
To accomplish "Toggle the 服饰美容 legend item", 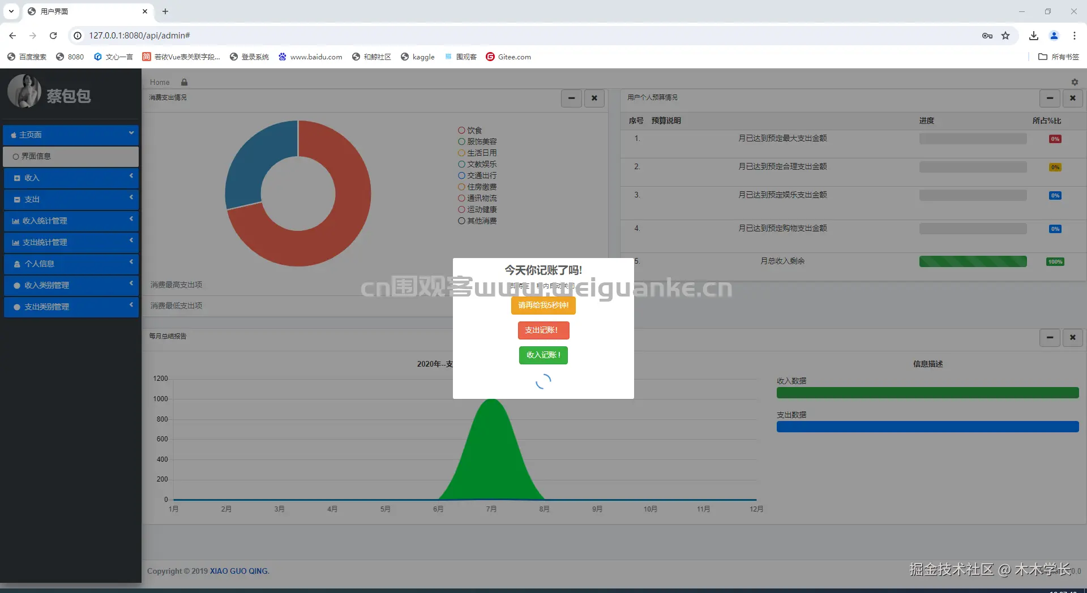I will pyautogui.click(x=477, y=142).
